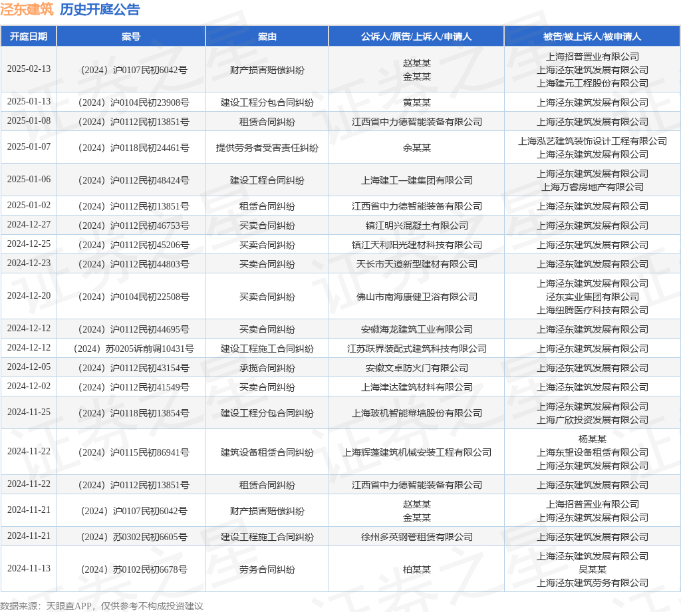Click the 历史开庭公告 heading
The width and height of the screenshot is (681, 612).
click(x=100, y=9)
